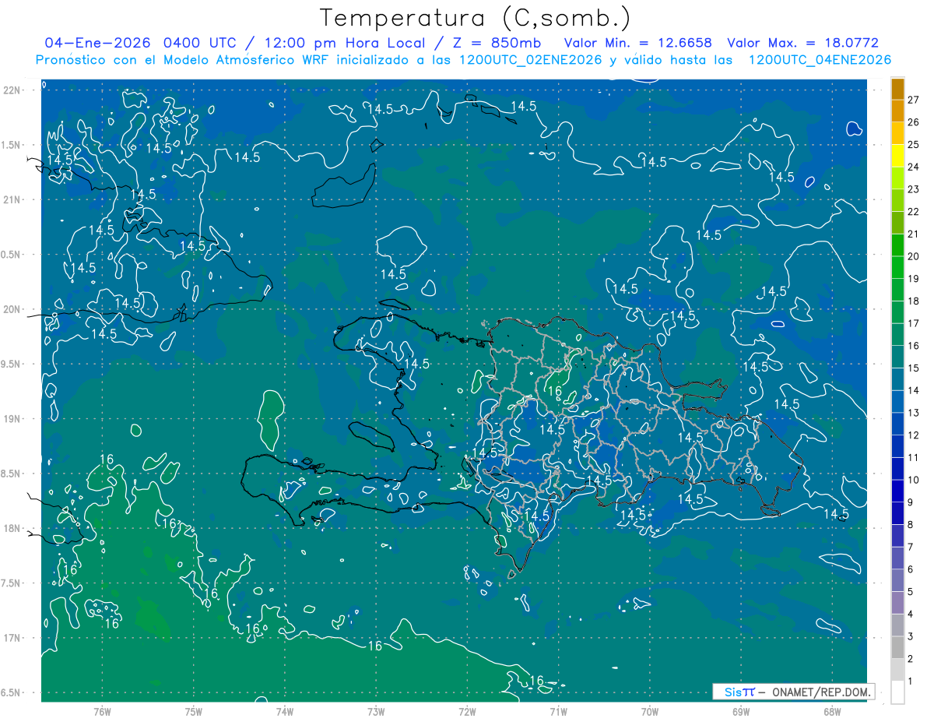Select the date text "04-Ene-2026"
The image size is (934, 722).
tap(97, 43)
